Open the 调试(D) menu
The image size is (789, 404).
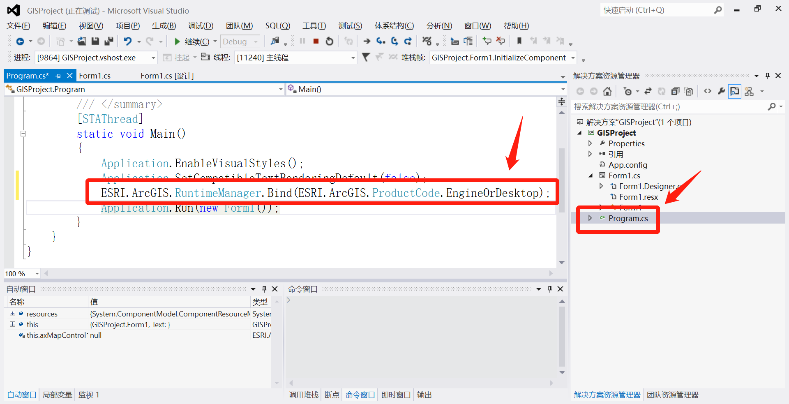[x=201, y=25]
